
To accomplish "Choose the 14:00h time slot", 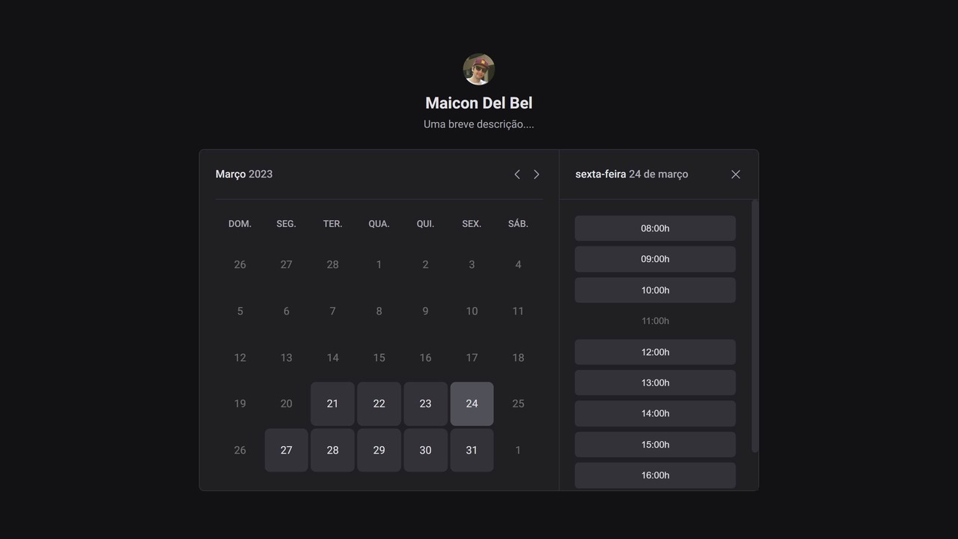I will pos(655,413).
